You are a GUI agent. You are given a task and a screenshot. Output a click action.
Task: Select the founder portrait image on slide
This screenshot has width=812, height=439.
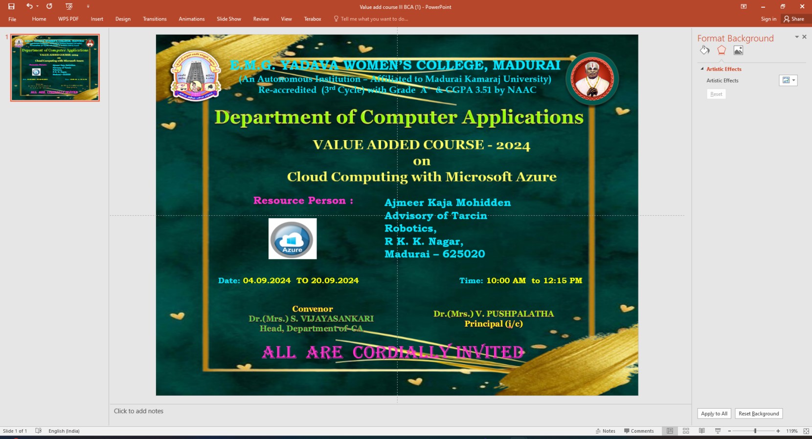click(592, 79)
